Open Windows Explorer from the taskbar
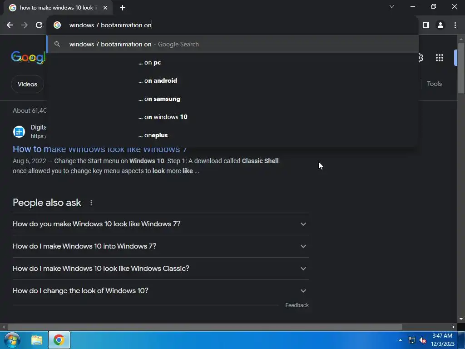This screenshot has width=465, height=349. [37, 340]
